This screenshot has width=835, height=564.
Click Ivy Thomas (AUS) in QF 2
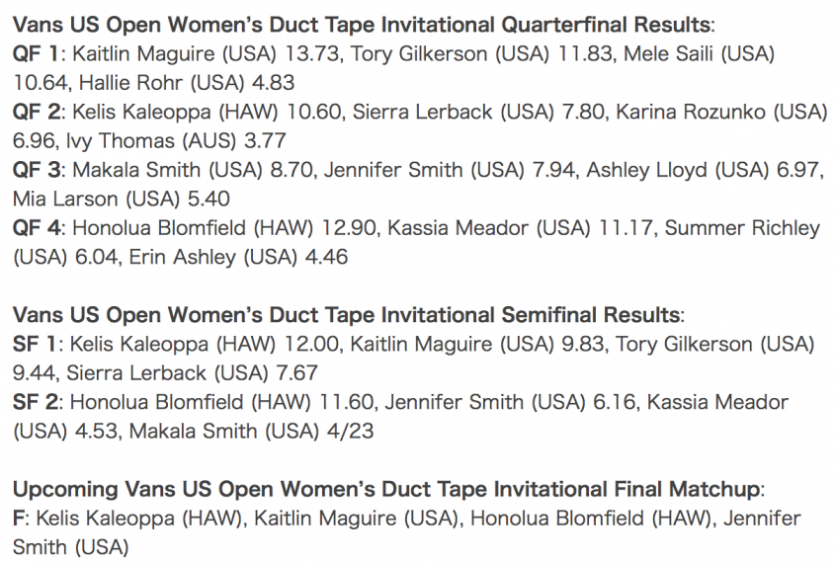(151, 141)
